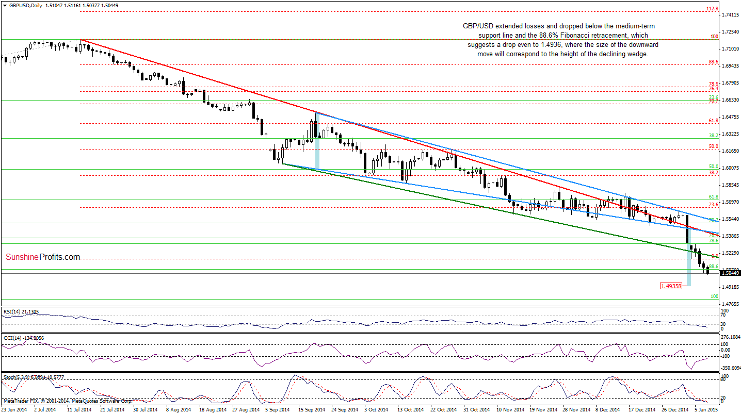Click the 8 Dec 2014 date label

(607, 409)
